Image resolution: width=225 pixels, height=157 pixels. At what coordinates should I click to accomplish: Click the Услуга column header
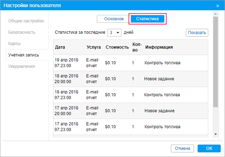[x=94, y=47]
